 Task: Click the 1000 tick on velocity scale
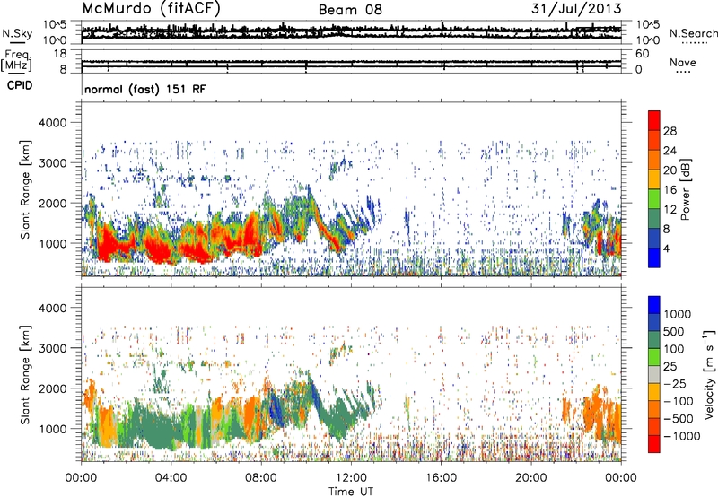677,314
